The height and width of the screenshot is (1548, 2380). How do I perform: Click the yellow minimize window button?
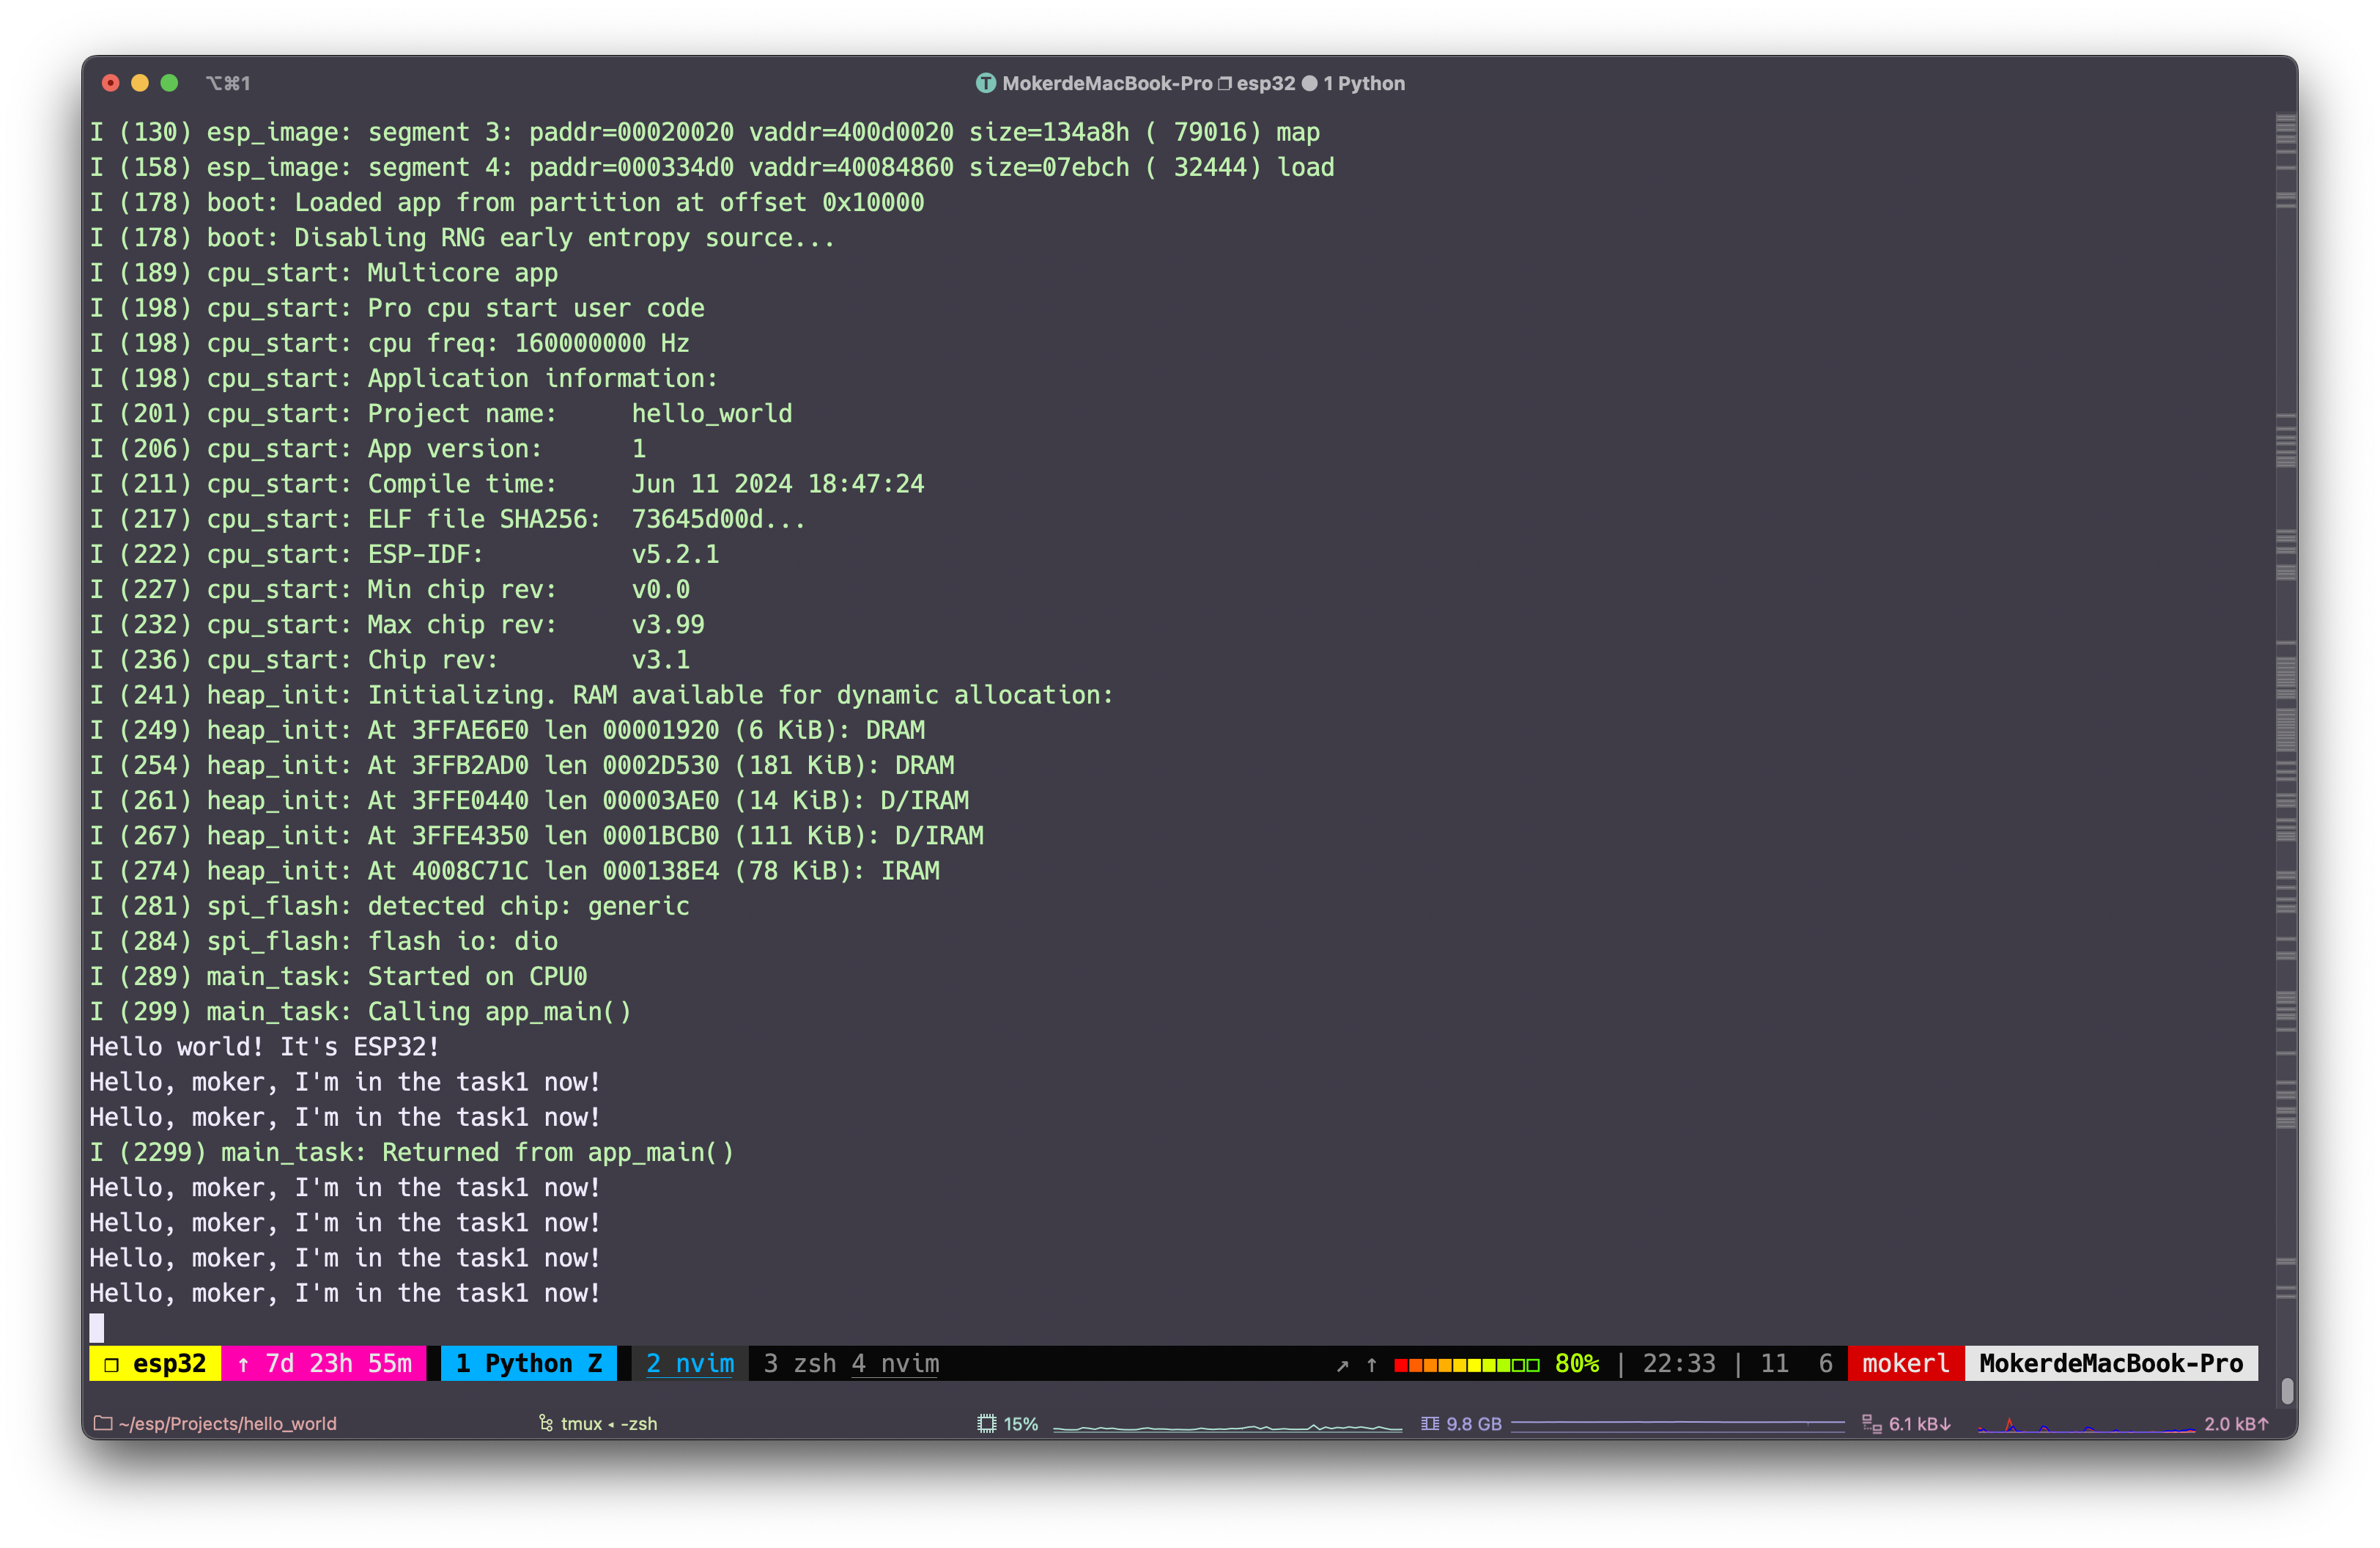(x=140, y=83)
